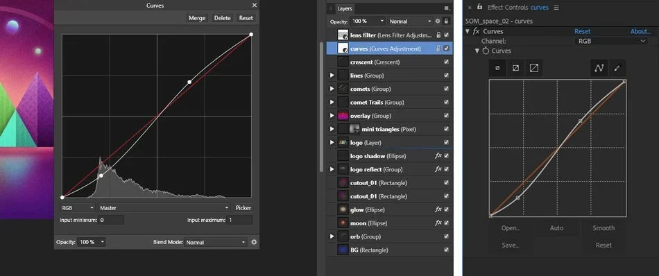Screen dimensions: 659x276
Task: Click the lock icon on lens filter layer
Action: (x=438, y=35)
